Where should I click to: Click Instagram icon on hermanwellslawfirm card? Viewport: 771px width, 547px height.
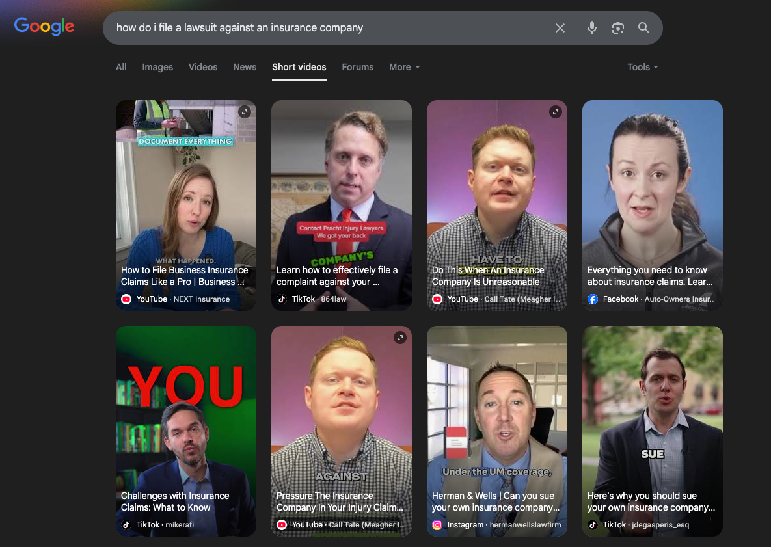(437, 524)
